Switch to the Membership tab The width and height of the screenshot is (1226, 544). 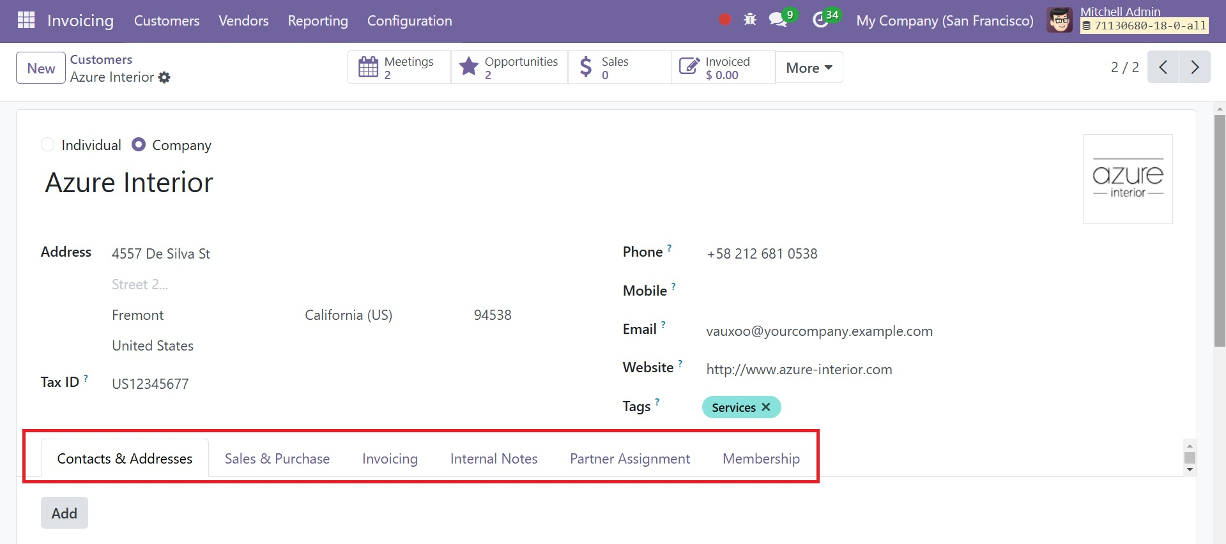[x=761, y=458]
